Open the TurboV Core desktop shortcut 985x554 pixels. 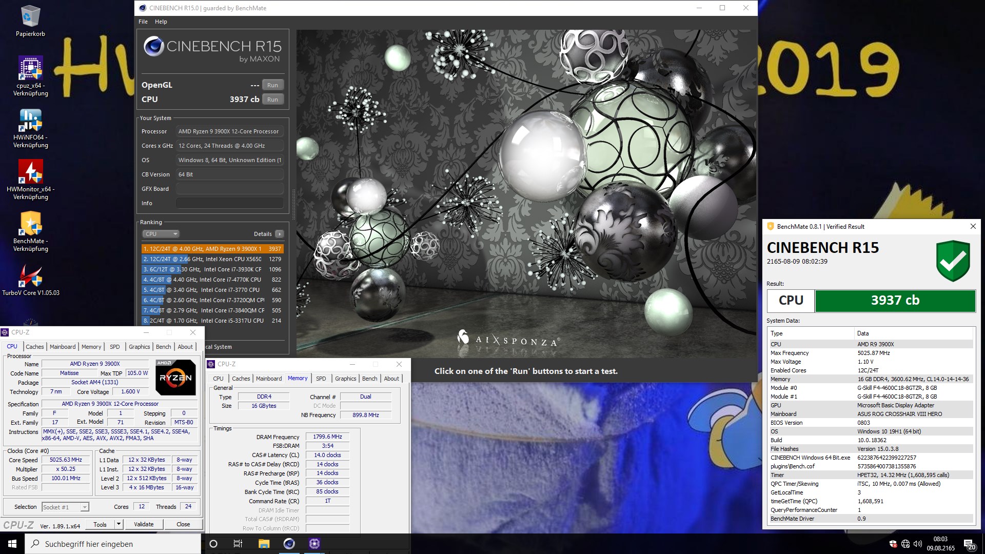point(30,281)
